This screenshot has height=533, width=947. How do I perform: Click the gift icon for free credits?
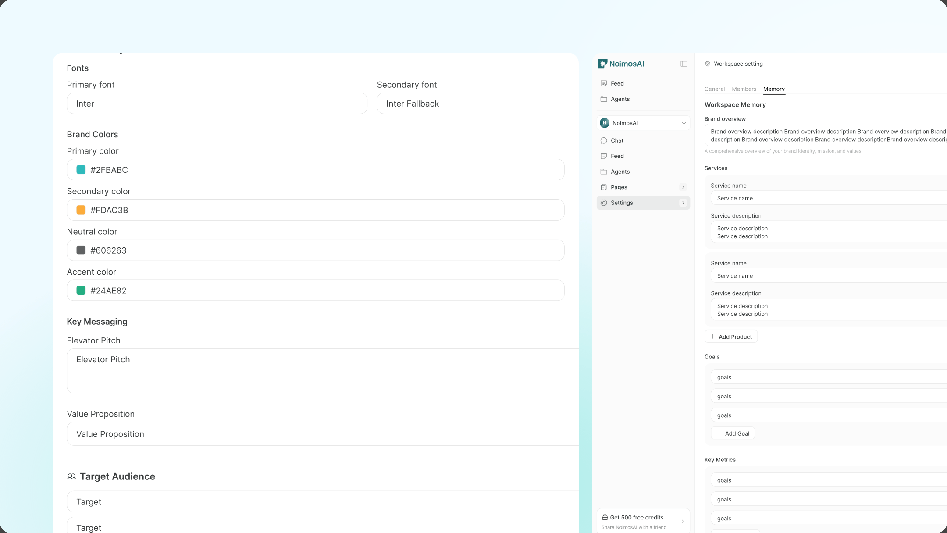[x=605, y=517]
